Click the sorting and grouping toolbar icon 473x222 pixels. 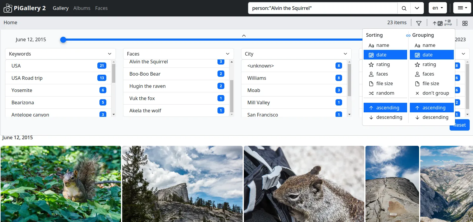(x=442, y=23)
